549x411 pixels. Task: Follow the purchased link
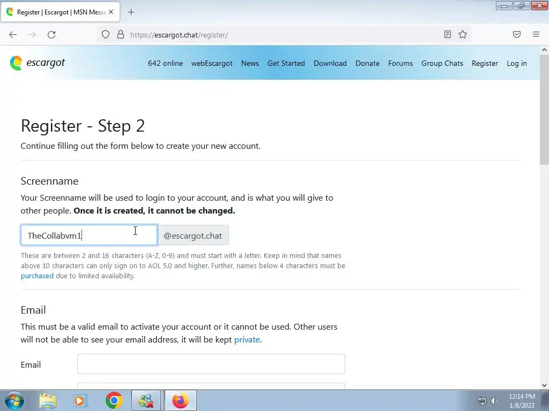click(37, 276)
